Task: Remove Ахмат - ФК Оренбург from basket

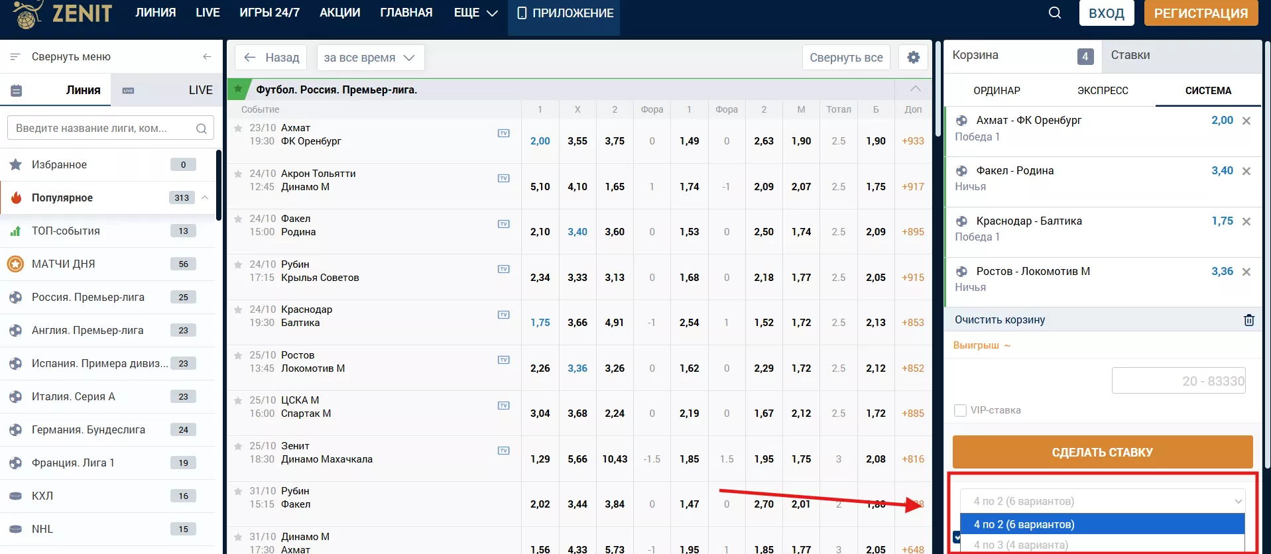Action: pos(1246,121)
